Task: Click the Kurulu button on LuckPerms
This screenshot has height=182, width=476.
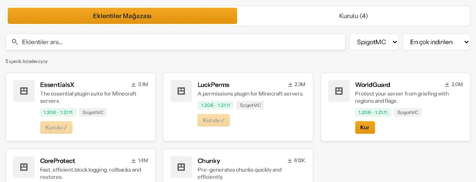Action: point(214,120)
